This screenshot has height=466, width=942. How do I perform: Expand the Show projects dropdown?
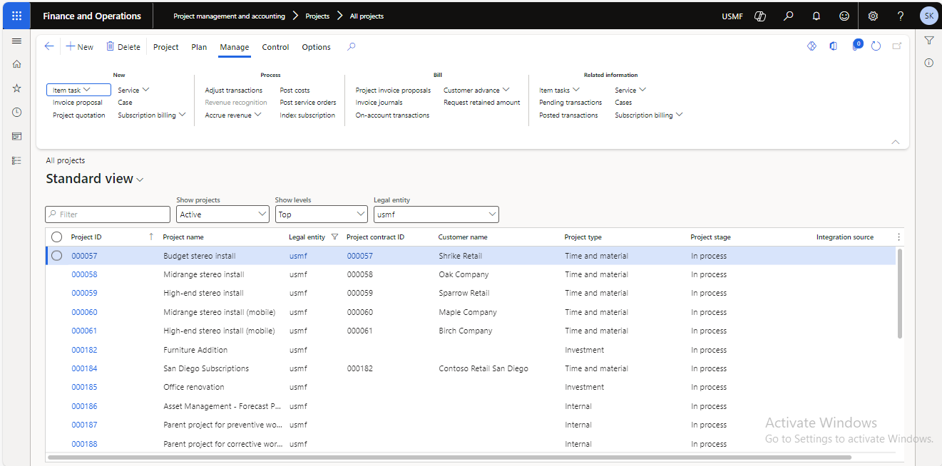pos(262,214)
